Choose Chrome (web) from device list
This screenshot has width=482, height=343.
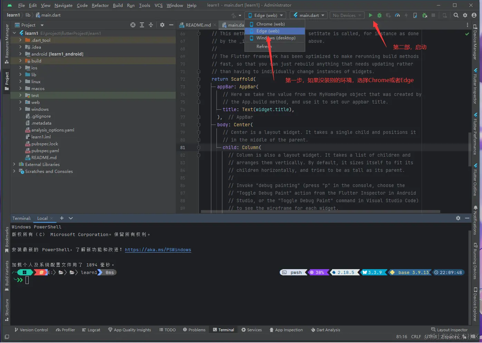[x=275, y=24]
